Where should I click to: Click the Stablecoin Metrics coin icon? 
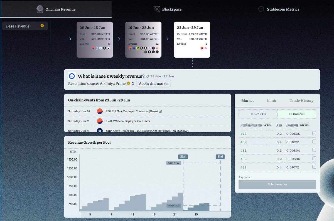[x=261, y=9]
